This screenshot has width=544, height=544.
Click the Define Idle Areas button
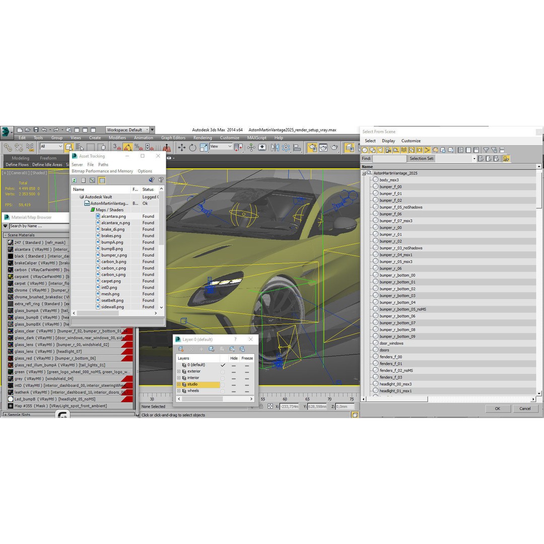coord(47,165)
